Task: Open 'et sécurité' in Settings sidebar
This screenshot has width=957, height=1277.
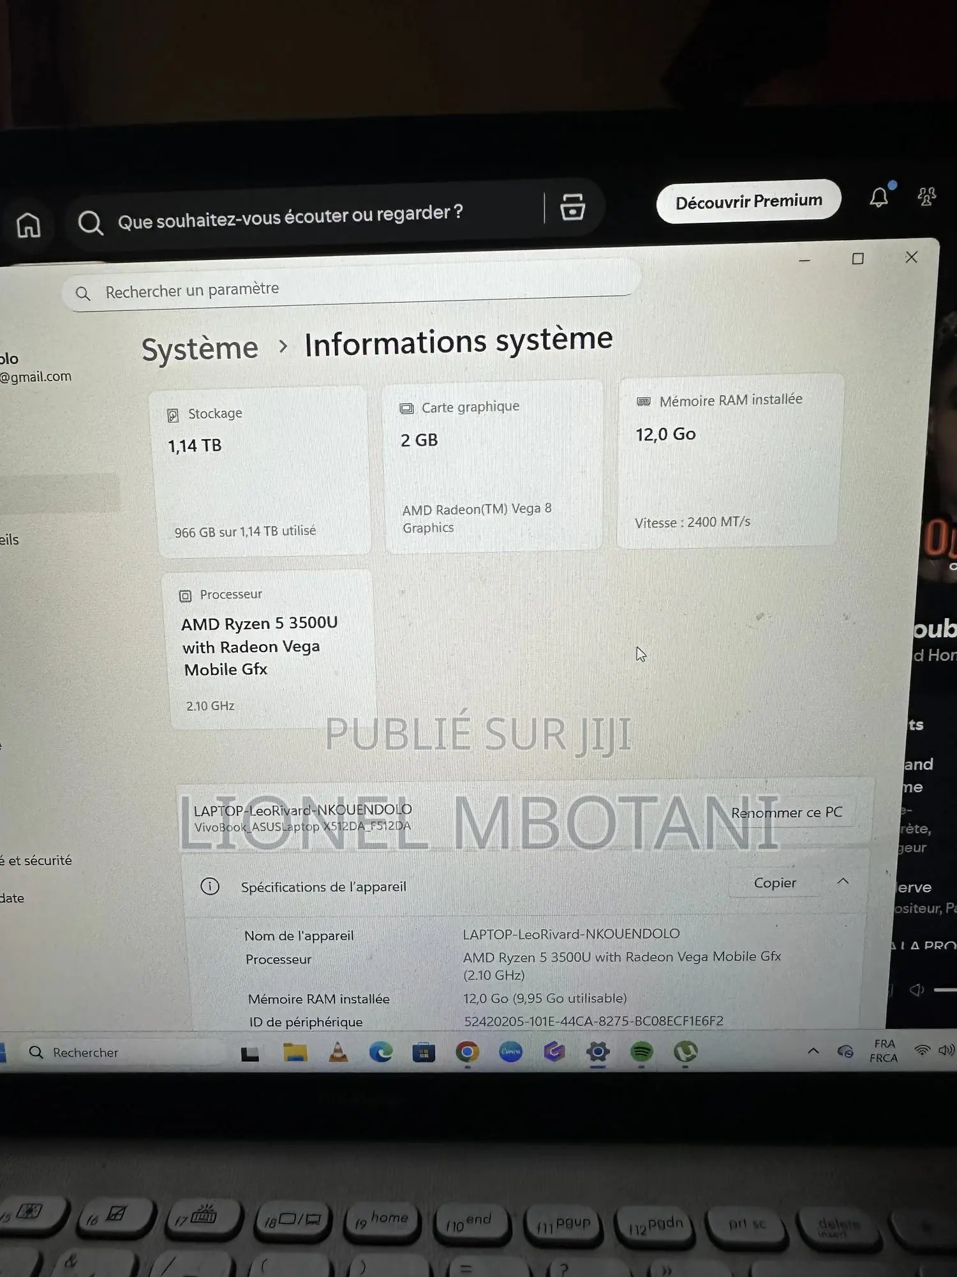Action: coord(36,860)
